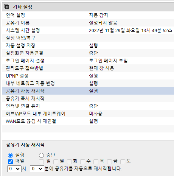The width and height of the screenshot is (174, 176).
Task: Check the 금 (Friday) checkbox
Action: point(109,162)
